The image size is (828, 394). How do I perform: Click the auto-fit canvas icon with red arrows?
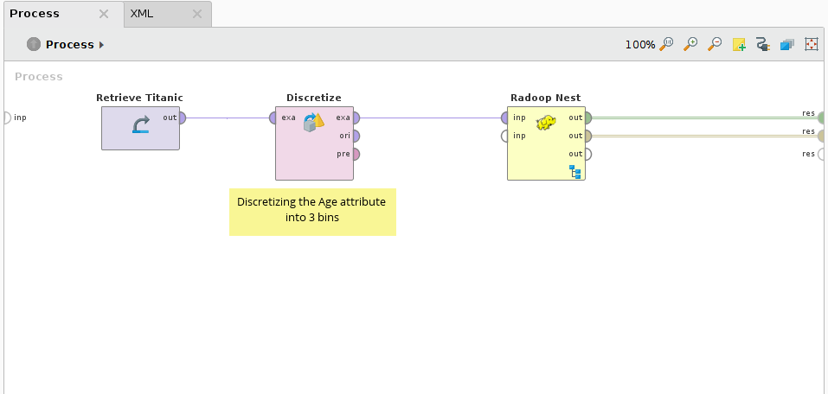coord(811,44)
